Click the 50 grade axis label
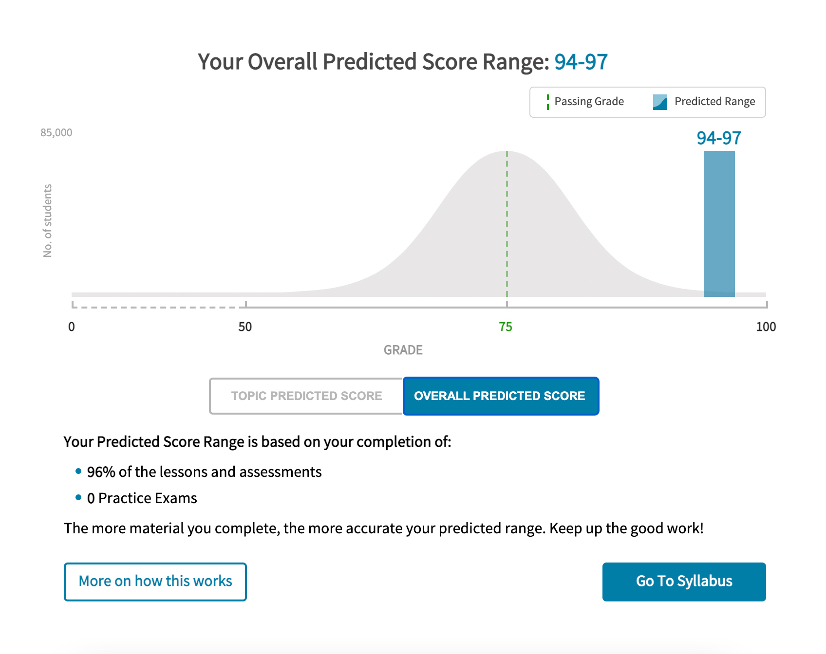 pyautogui.click(x=245, y=327)
